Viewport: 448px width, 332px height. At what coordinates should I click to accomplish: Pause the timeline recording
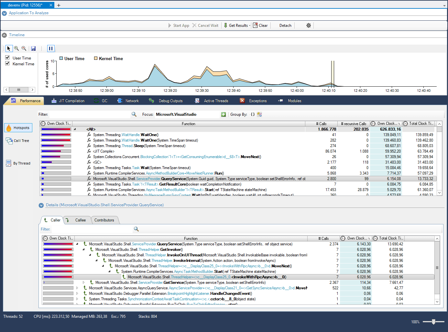point(51,48)
